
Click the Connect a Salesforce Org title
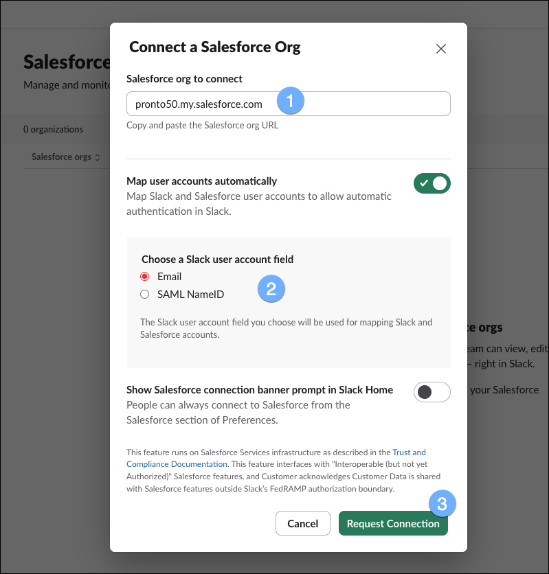point(215,47)
